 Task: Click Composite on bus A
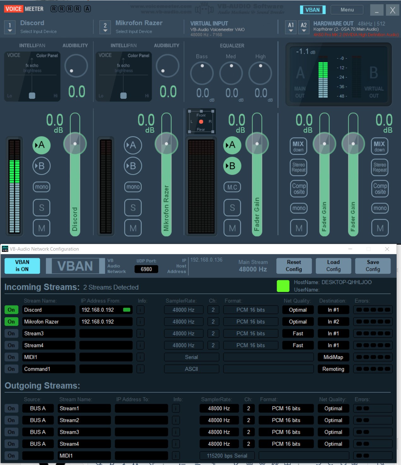tap(299, 189)
